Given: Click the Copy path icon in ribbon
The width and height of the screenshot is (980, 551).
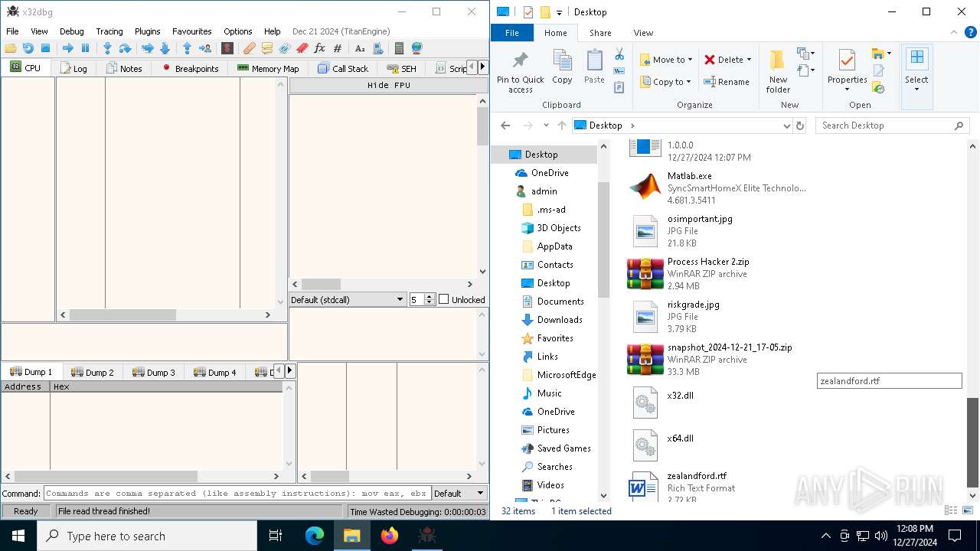Looking at the screenshot, I should coord(619,70).
